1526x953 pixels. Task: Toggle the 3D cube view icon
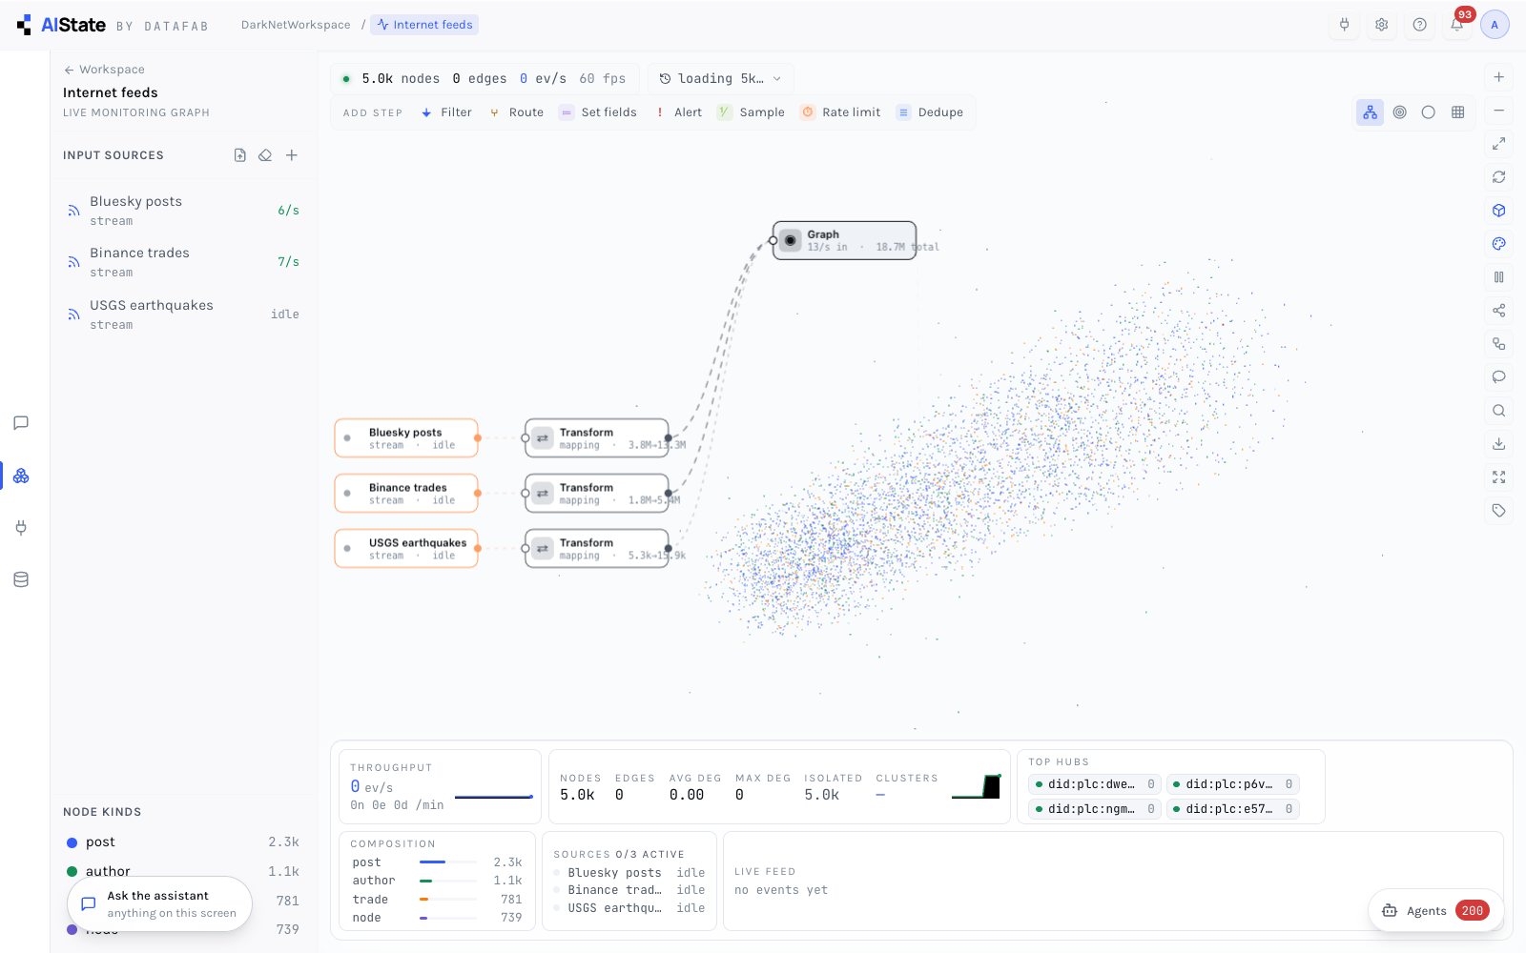1498,211
